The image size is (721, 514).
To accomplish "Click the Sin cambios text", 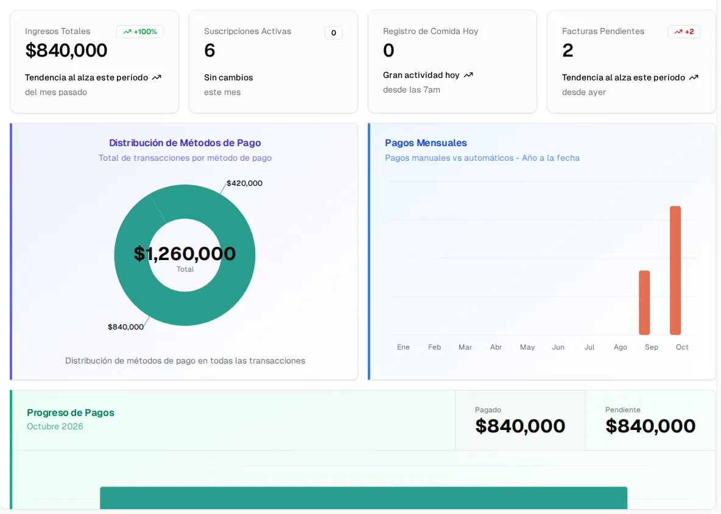I will [228, 77].
